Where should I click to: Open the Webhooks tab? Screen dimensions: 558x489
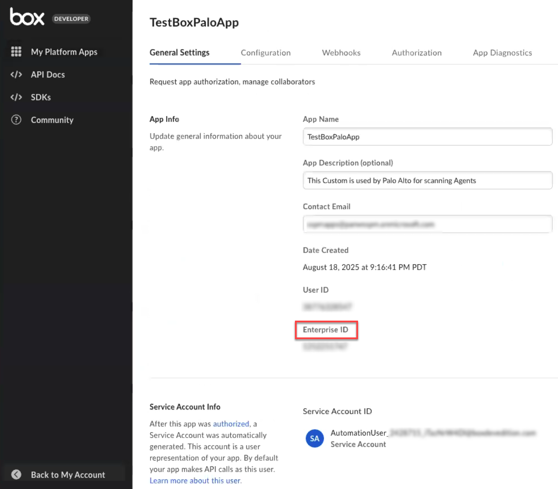tap(341, 53)
